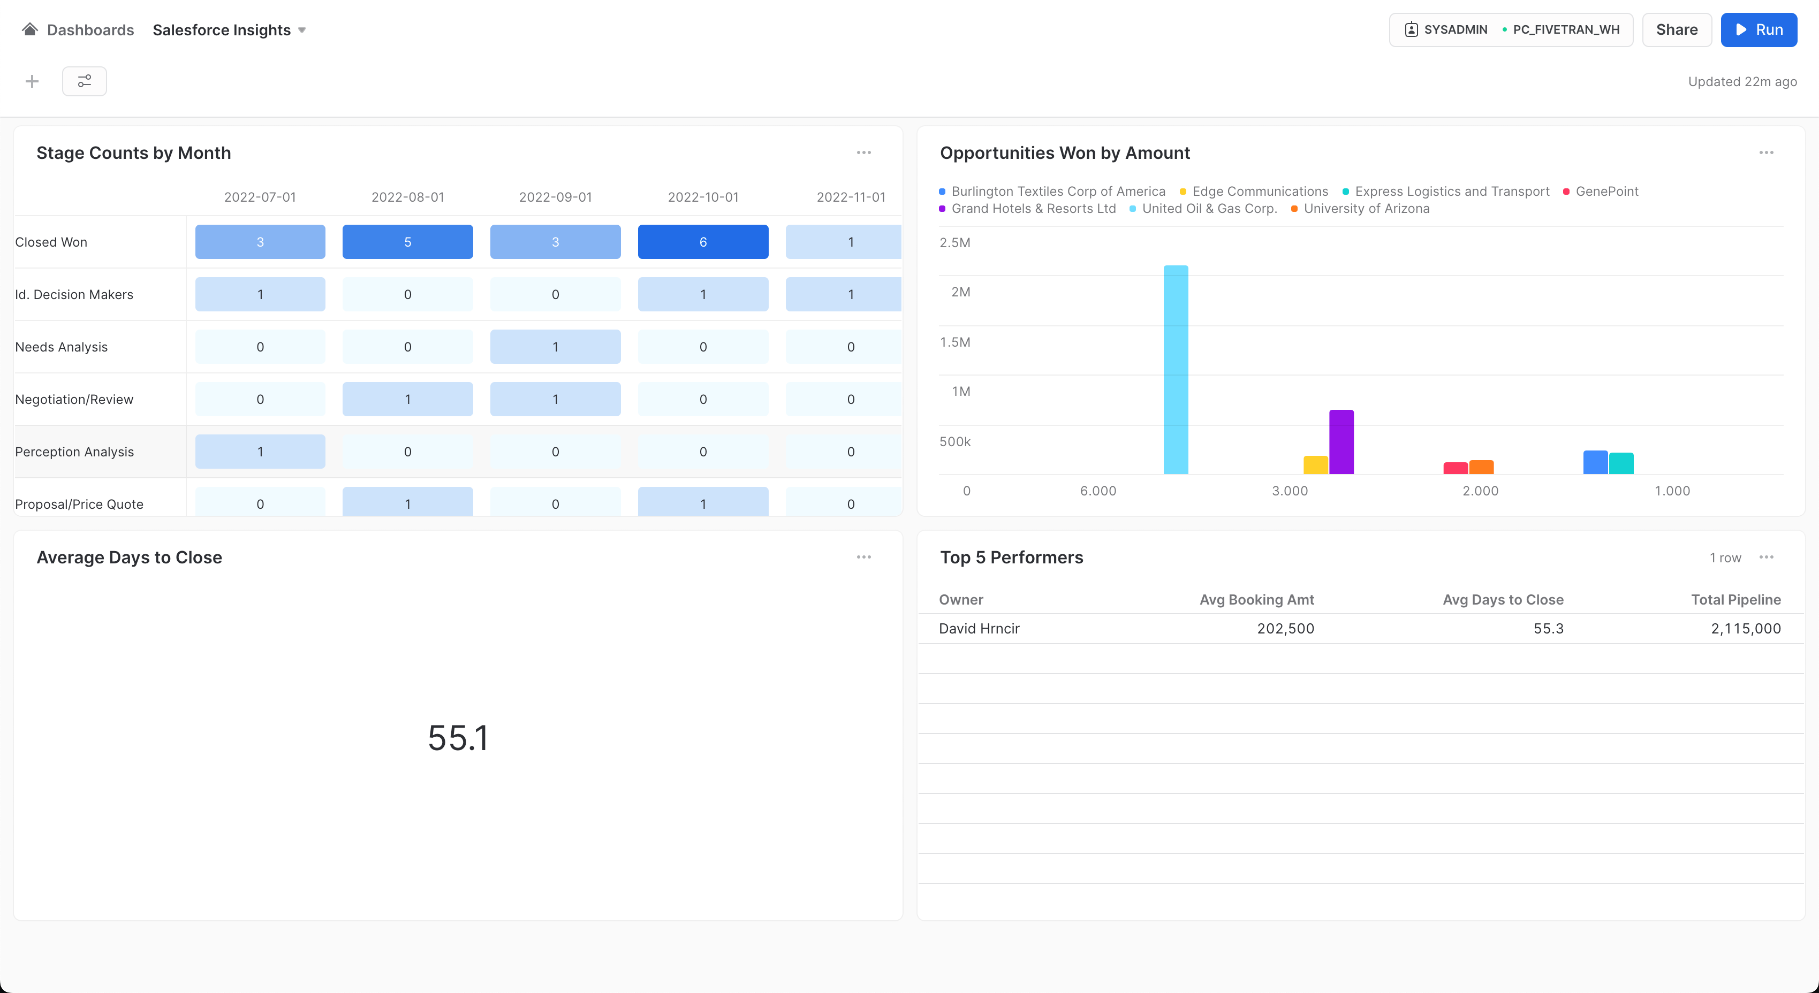Screen dimensions: 1819x993
Task: Toggle the GenePoint series in the legend
Action: 1607,191
